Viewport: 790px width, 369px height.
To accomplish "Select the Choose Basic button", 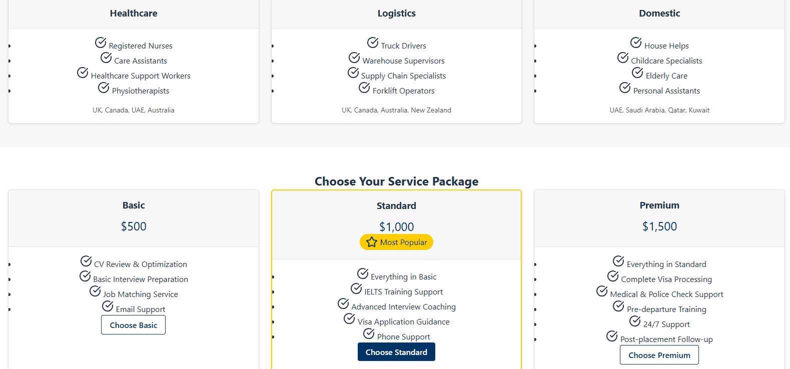I will point(133,325).
